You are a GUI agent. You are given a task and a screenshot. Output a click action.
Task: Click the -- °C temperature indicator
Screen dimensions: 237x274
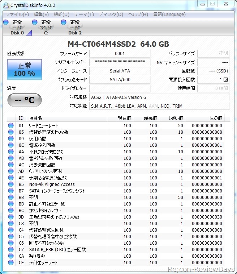(24, 100)
